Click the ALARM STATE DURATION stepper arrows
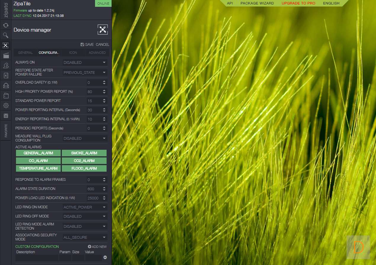Screen dimensions: 376x265 [x=104, y=189]
